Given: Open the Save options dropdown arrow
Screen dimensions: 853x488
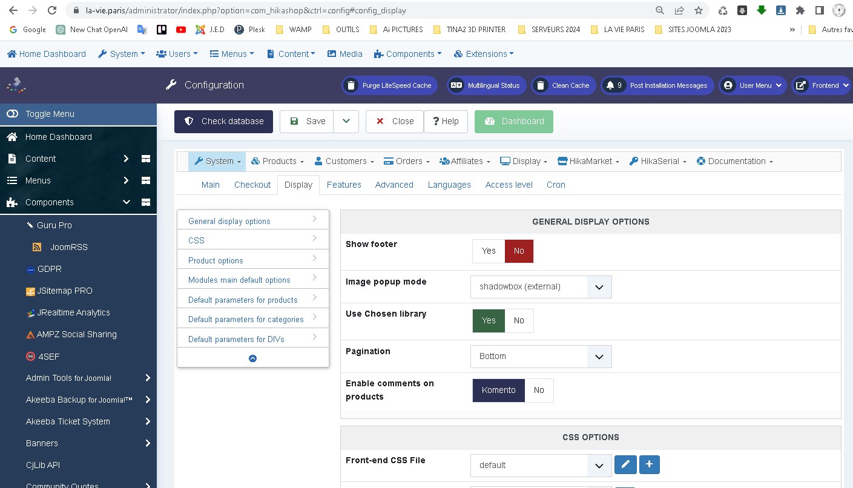Looking at the screenshot, I should tap(346, 121).
